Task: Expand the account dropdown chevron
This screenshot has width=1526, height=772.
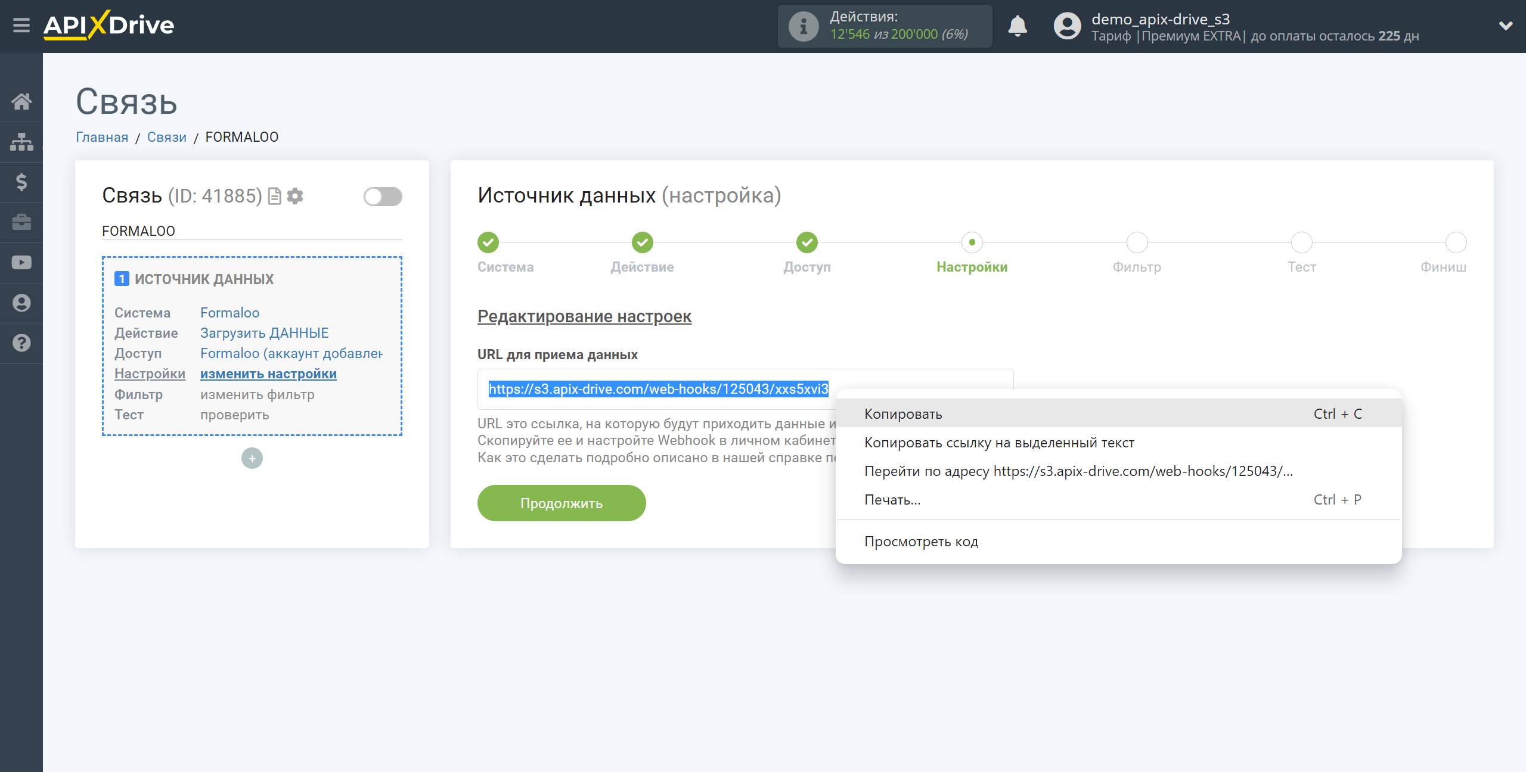Action: coord(1506,26)
